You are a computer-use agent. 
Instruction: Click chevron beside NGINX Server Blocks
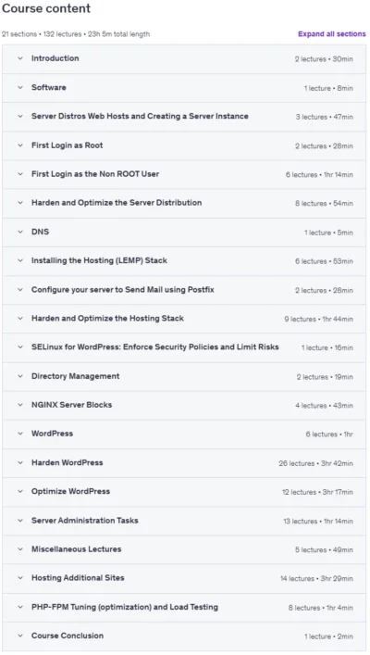click(x=20, y=405)
